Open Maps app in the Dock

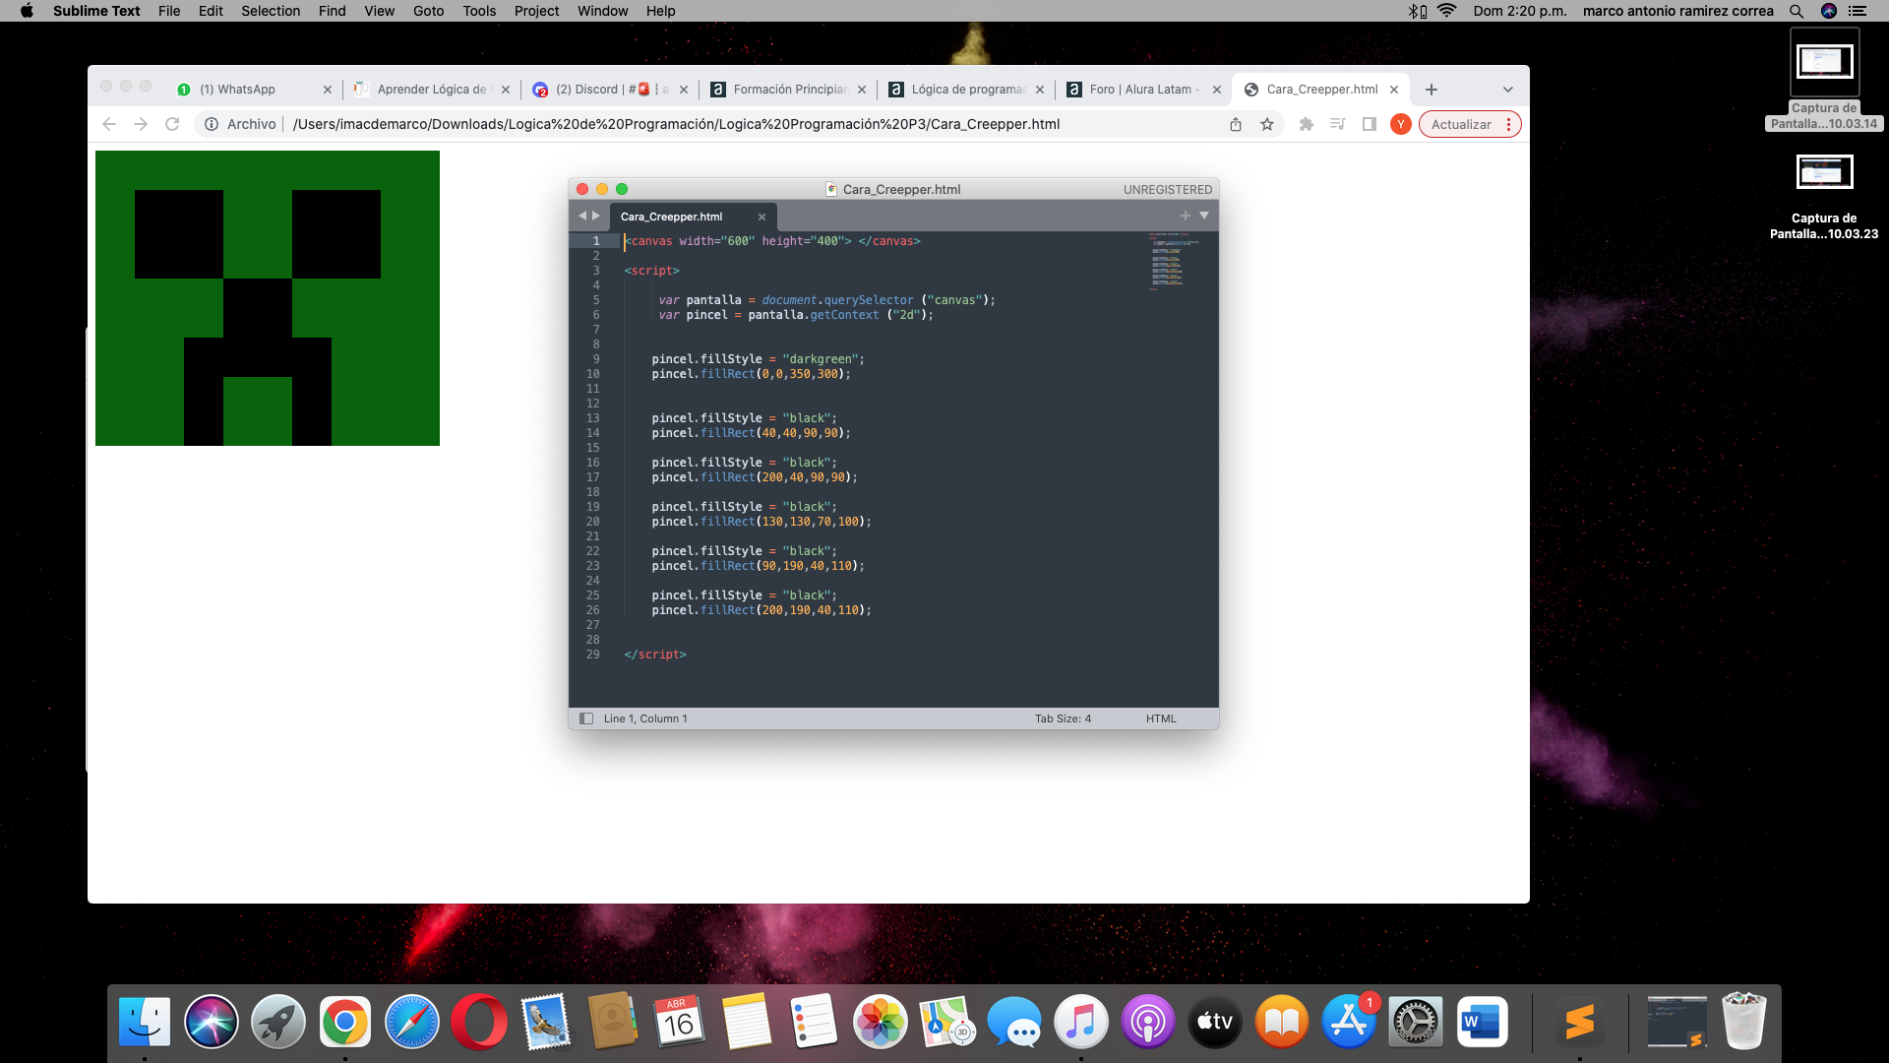point(947,1023)
